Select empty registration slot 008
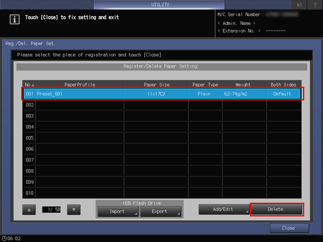Image resolution: width=323 pixels, height=242 pixels. pyautogui.click(x=162, y=171)
